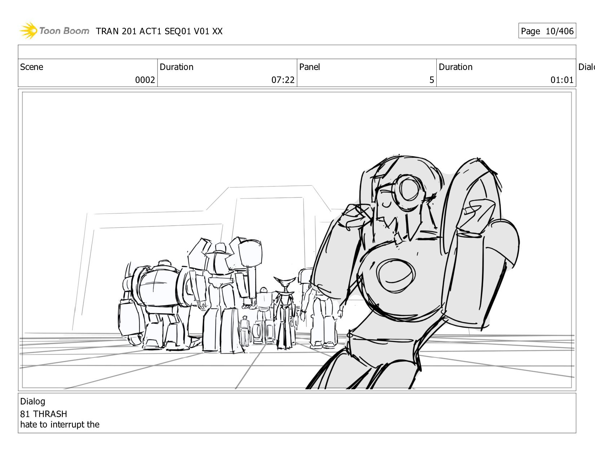Select the panel number '5'
The width and height of the screenshot is (595, 460).
click(x=432, y=80)
